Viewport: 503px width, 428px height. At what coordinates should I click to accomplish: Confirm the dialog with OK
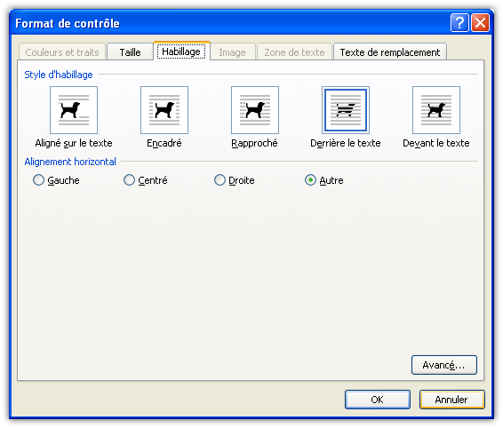click(x=378, y=400)
